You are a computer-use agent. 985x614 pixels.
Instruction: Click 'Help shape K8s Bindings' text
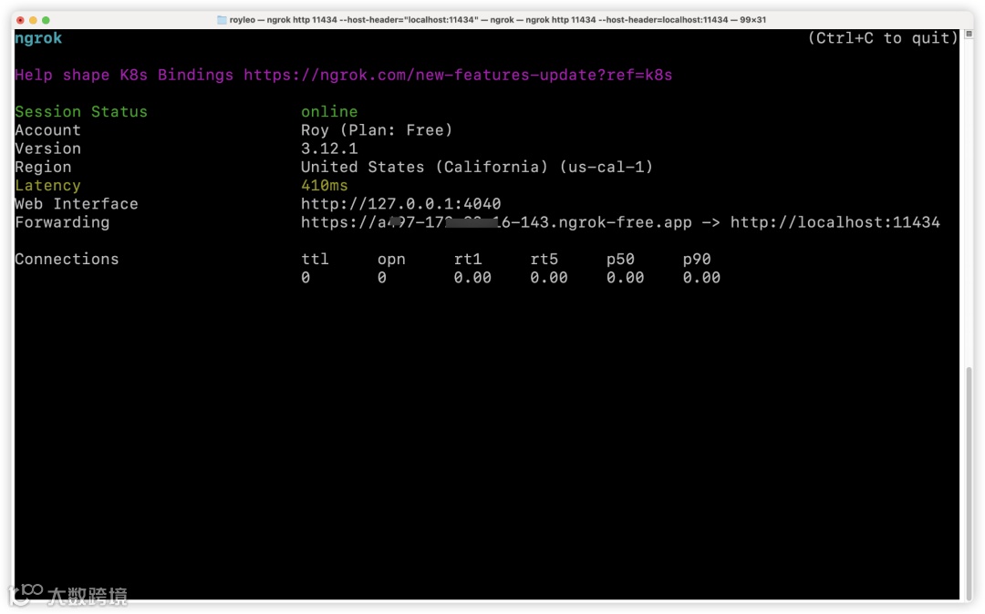pyautogui.click(x=124, y=76)
